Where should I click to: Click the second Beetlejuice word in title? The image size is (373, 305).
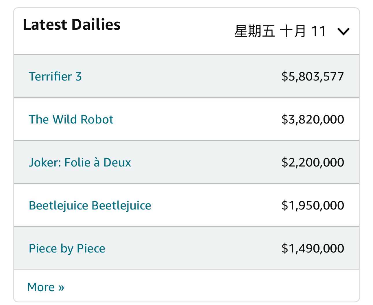coord(121,205)
